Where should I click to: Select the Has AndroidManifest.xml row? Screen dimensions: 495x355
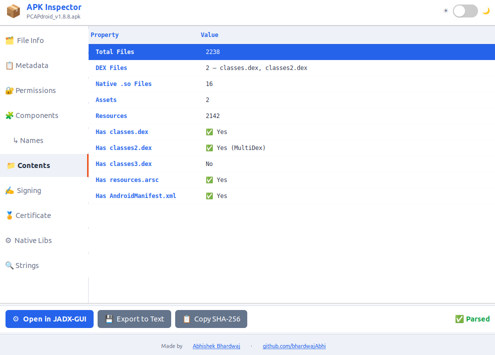pyautogui.click(x=292, y=196)
